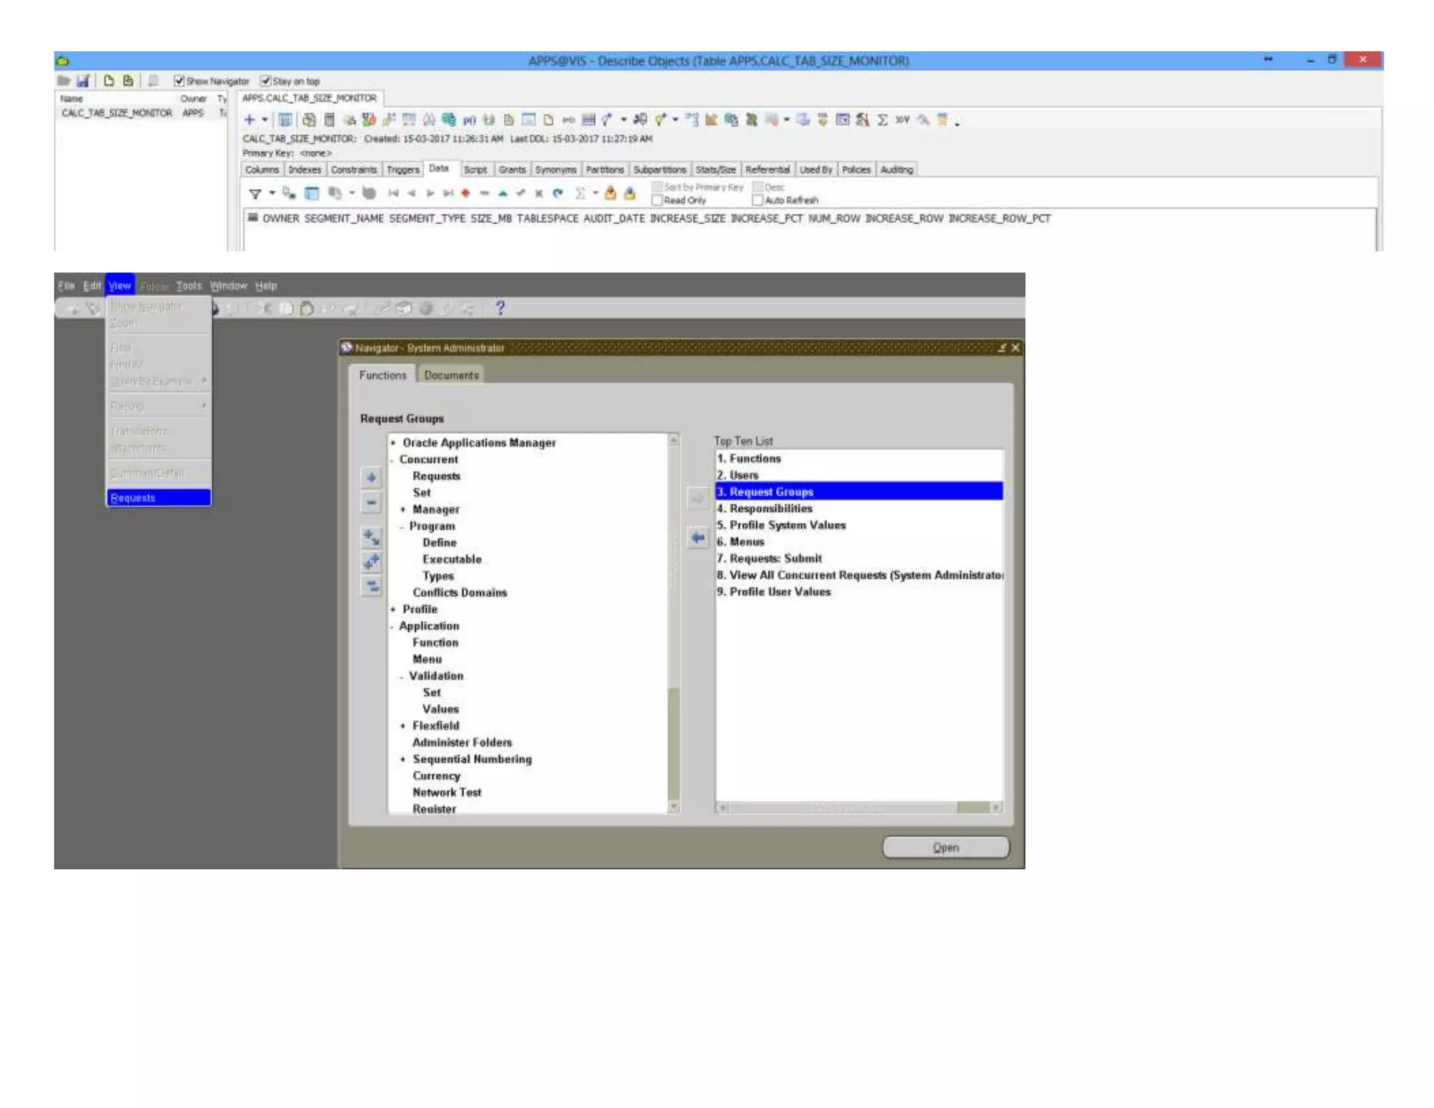
Task: Click the expand node plus button beside tree
Action: (x=371, y=478)
